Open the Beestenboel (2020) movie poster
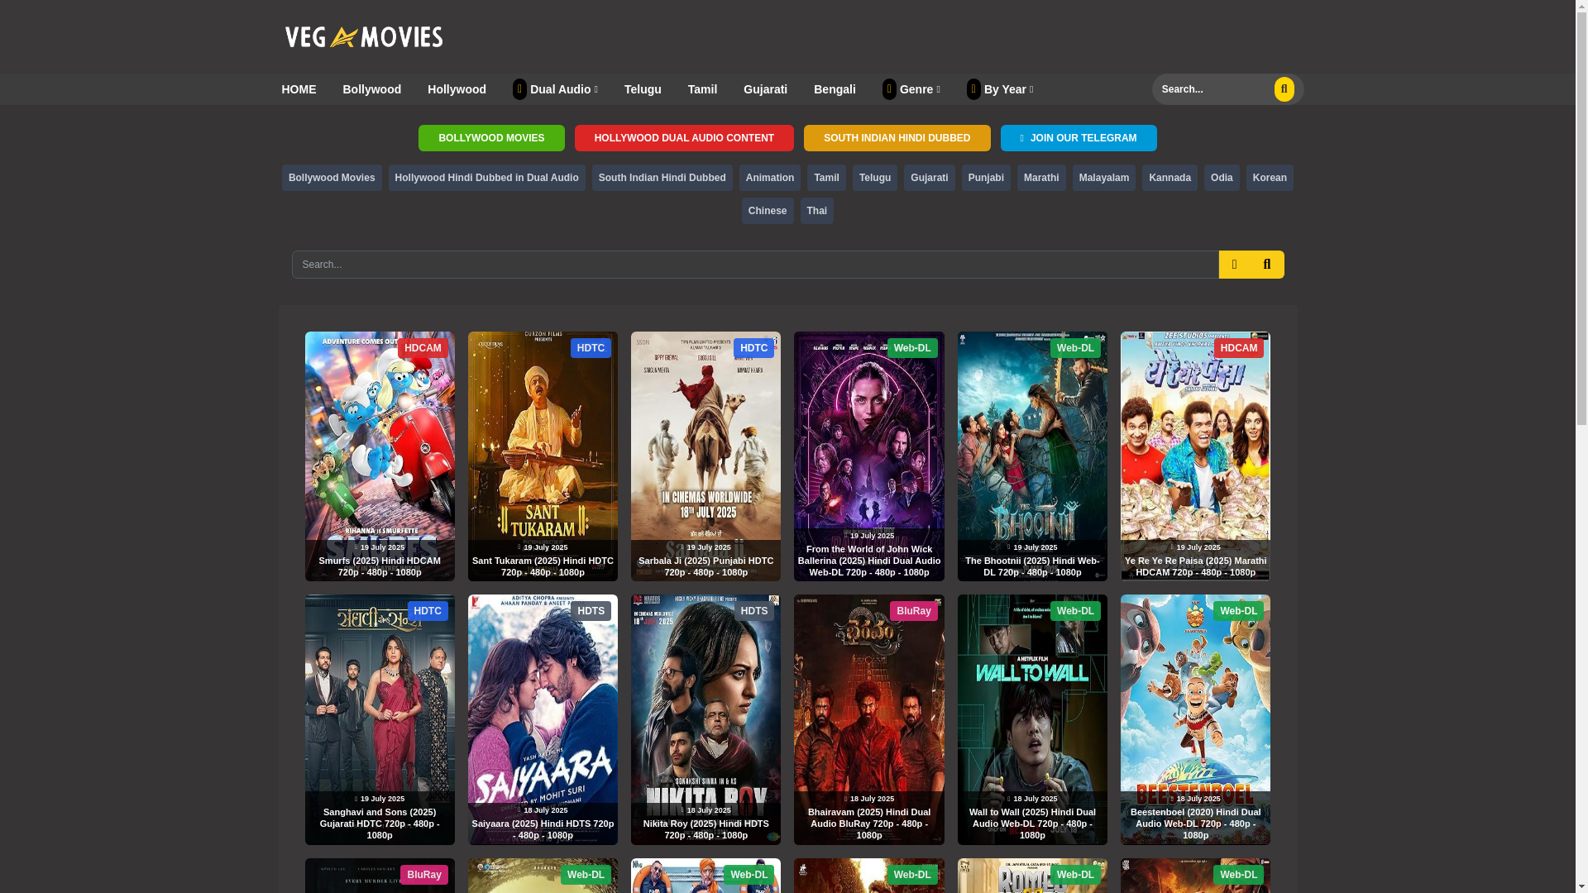Viewport: 1588px width, 893px height. (x=1195, y=719)
